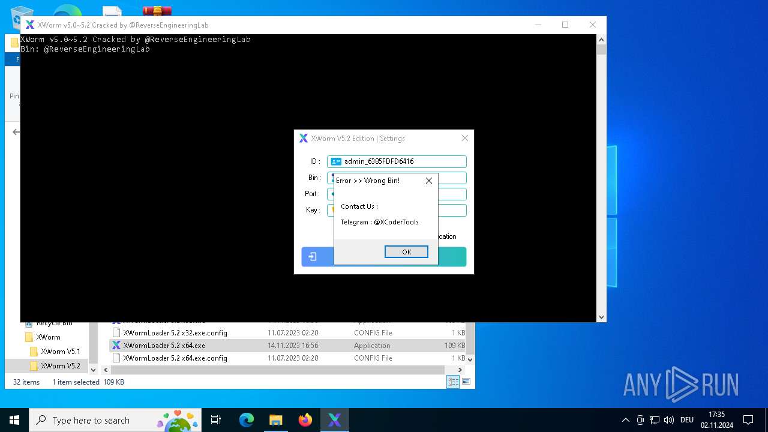
Task: Click 'Telegram : @XCoderTools' text in dialog
Action: point(379,222)
